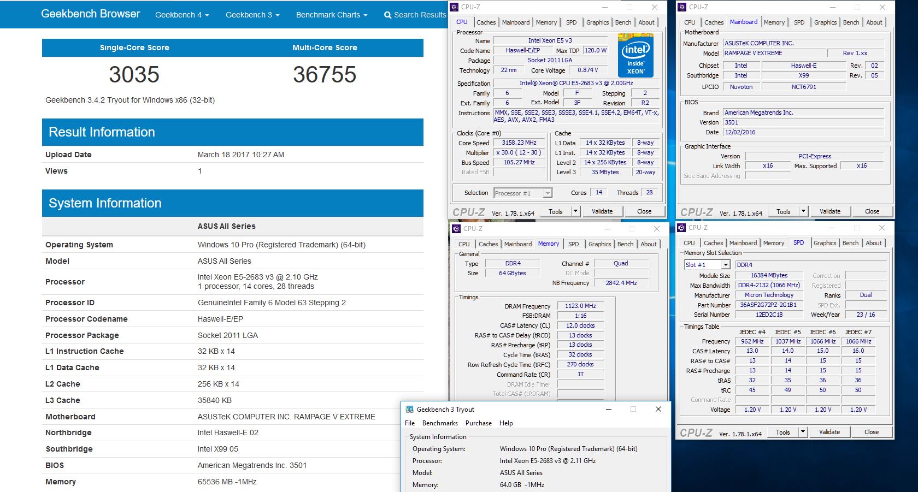This screenshot has width=918, height=492.
Task: Open the File menu in Geekbench 3 Tryout
Action: tap(410, 423)
